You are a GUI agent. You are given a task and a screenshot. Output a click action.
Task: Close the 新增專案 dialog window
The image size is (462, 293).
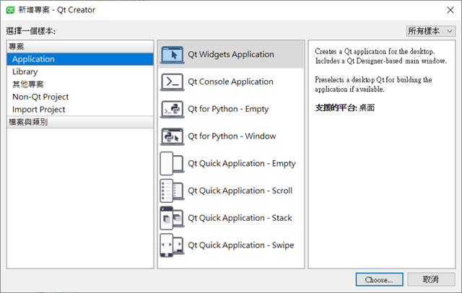pyautogui.click(x=450, y=10)
